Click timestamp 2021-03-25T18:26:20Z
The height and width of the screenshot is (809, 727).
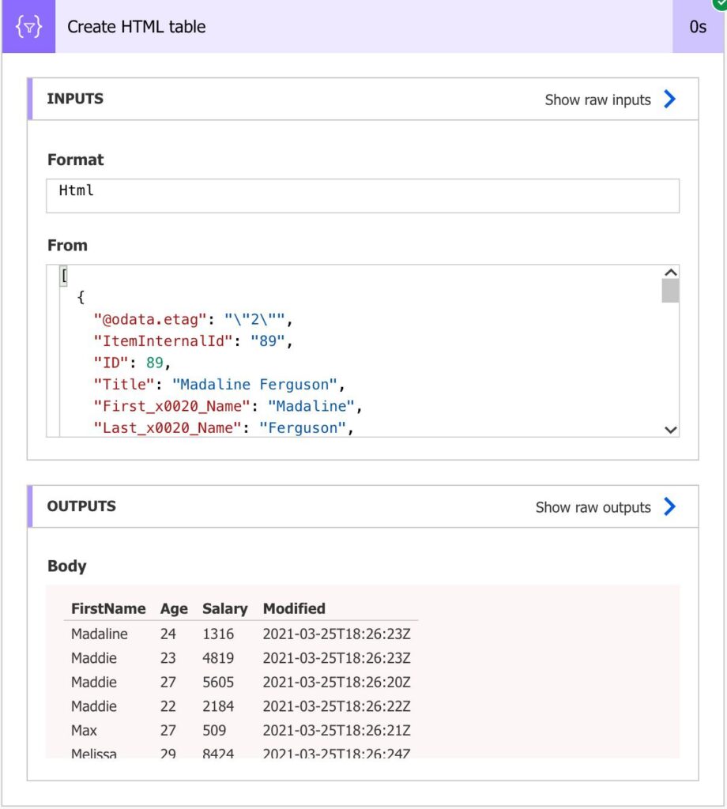tap(337, 682)
